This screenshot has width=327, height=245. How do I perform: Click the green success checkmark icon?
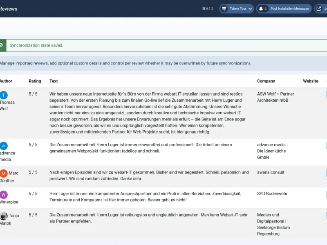2,45
